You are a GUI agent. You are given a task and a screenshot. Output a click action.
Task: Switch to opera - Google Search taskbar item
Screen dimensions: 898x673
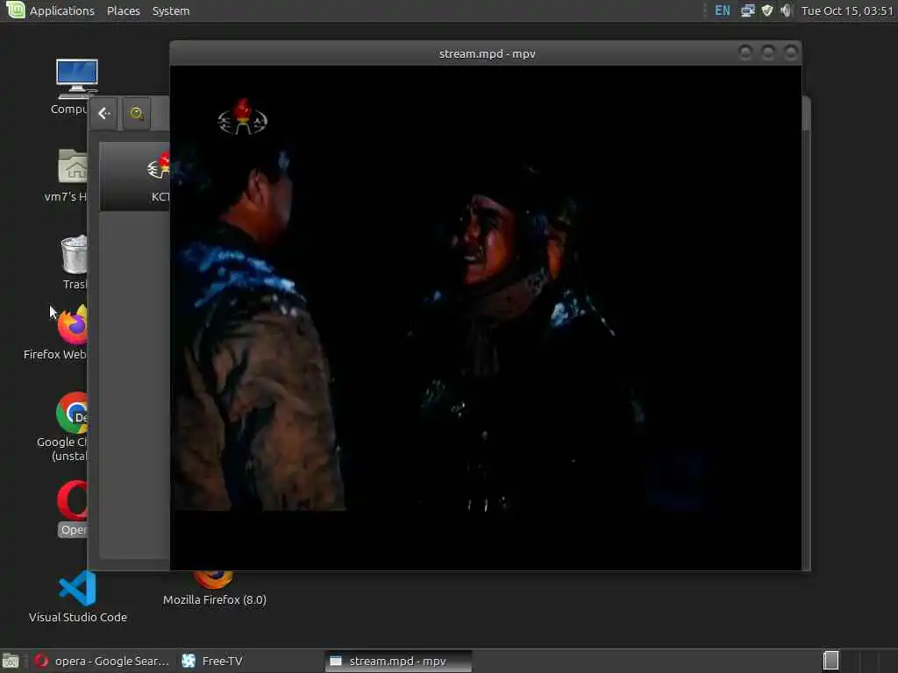coord(102,661)
